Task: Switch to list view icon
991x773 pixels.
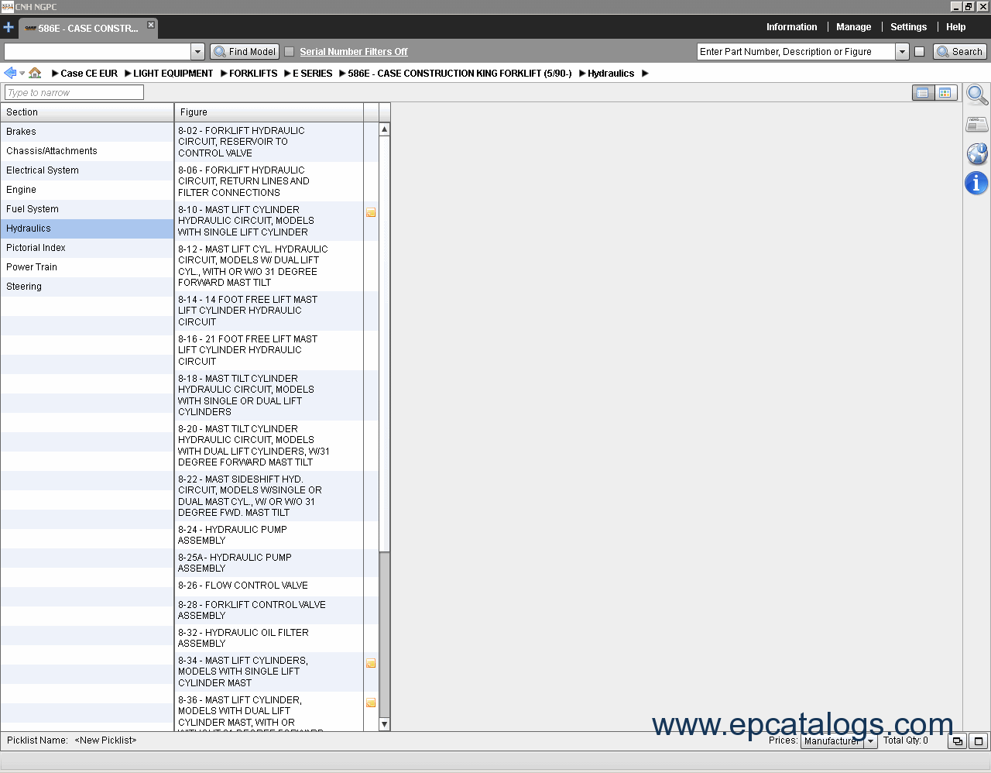Action: [923, 93]
